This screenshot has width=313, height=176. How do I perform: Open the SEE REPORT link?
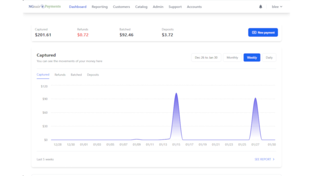(x=264, y=159)
